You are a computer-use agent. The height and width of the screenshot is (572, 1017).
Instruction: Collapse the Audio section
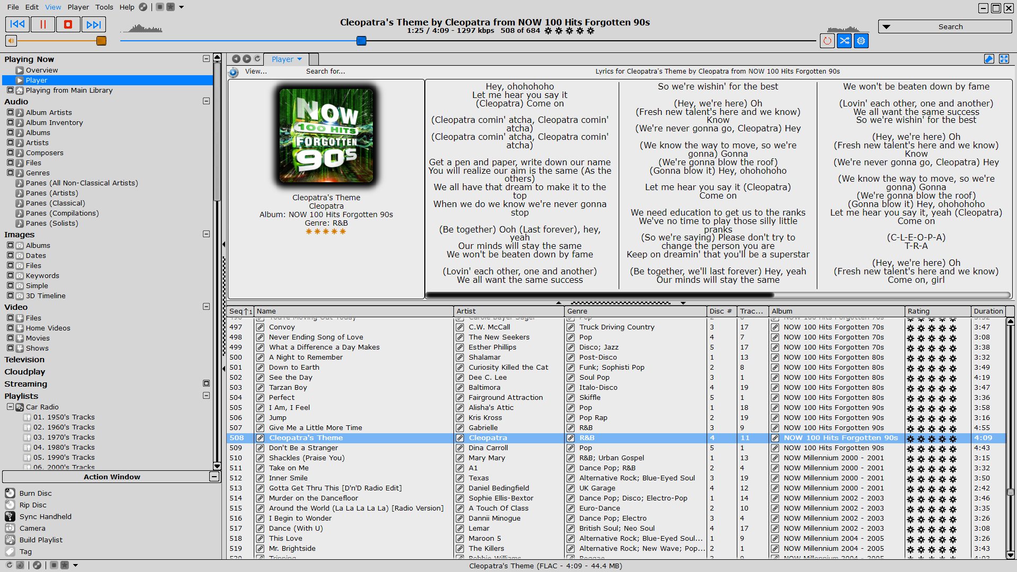(x=206, y=101)
